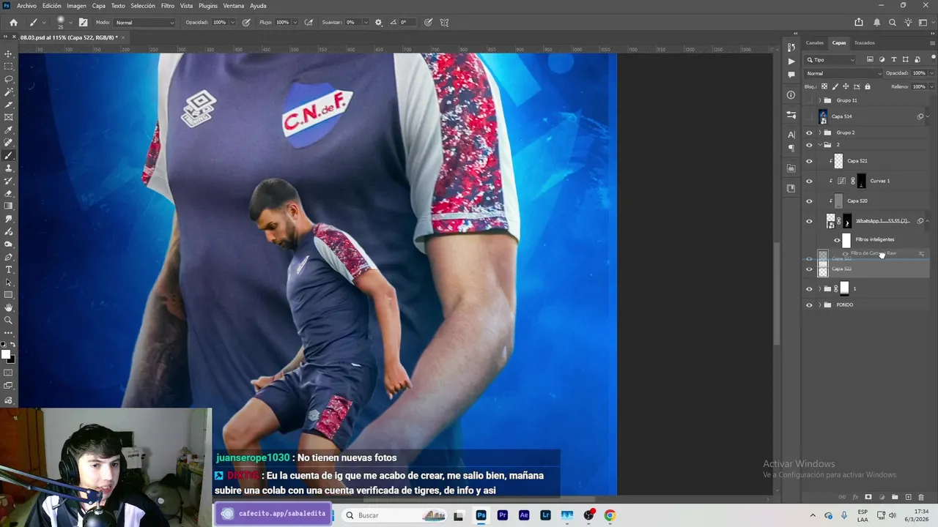Swap foreground and background colors
Viewport: 938px width, 527px height.
click(12, 345)
